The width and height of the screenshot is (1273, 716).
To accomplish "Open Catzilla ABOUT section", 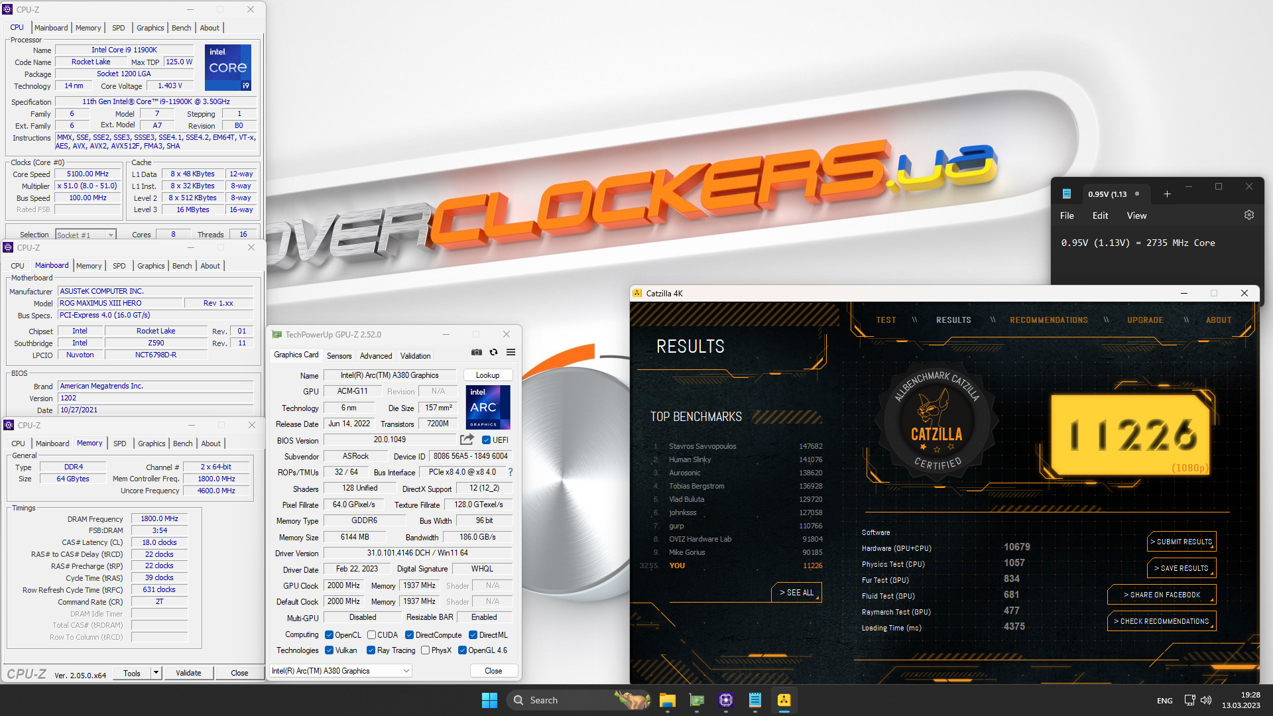I will [1218, 320].
